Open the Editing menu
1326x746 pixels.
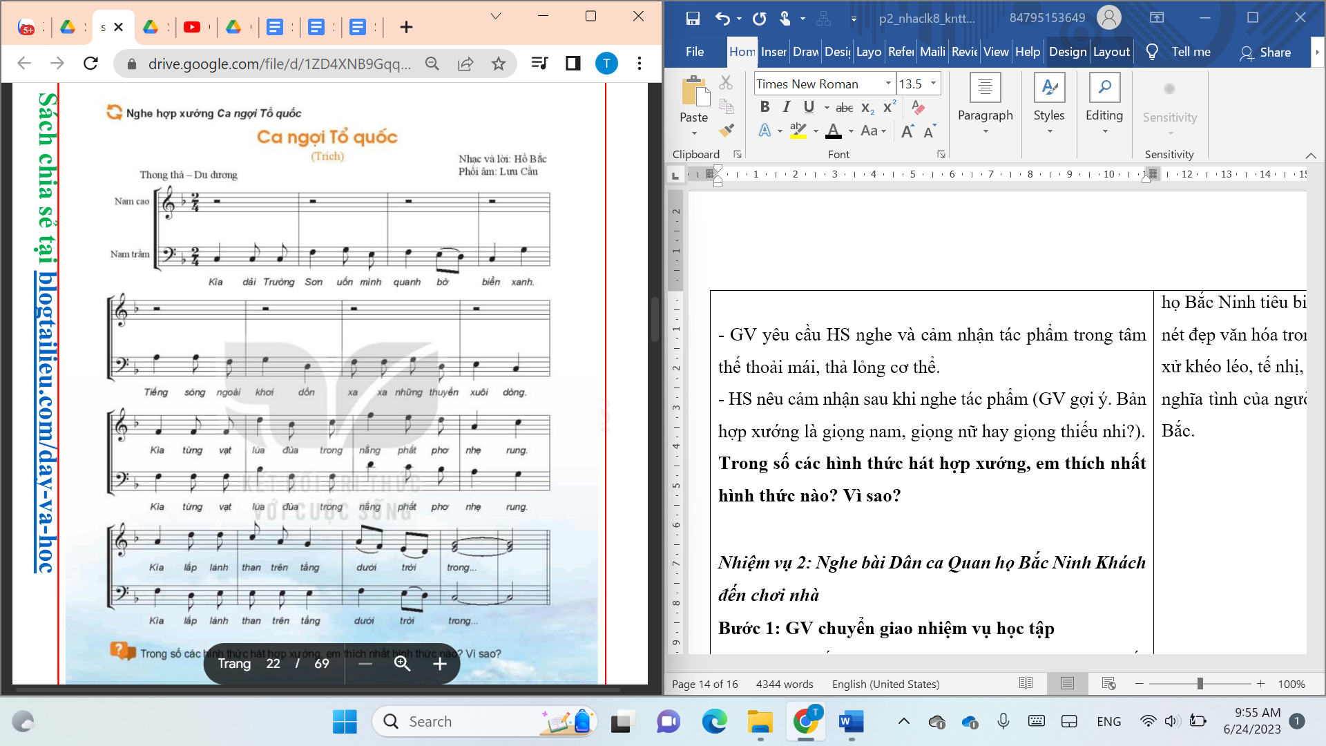tap(1104, 104)
